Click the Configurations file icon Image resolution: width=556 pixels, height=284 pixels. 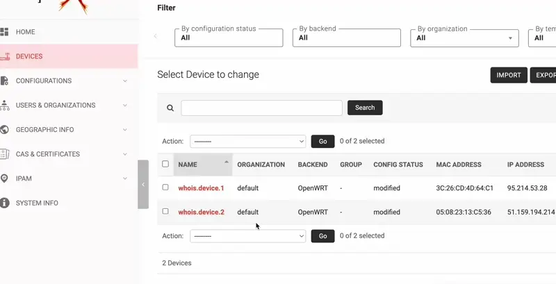[4, 81]
